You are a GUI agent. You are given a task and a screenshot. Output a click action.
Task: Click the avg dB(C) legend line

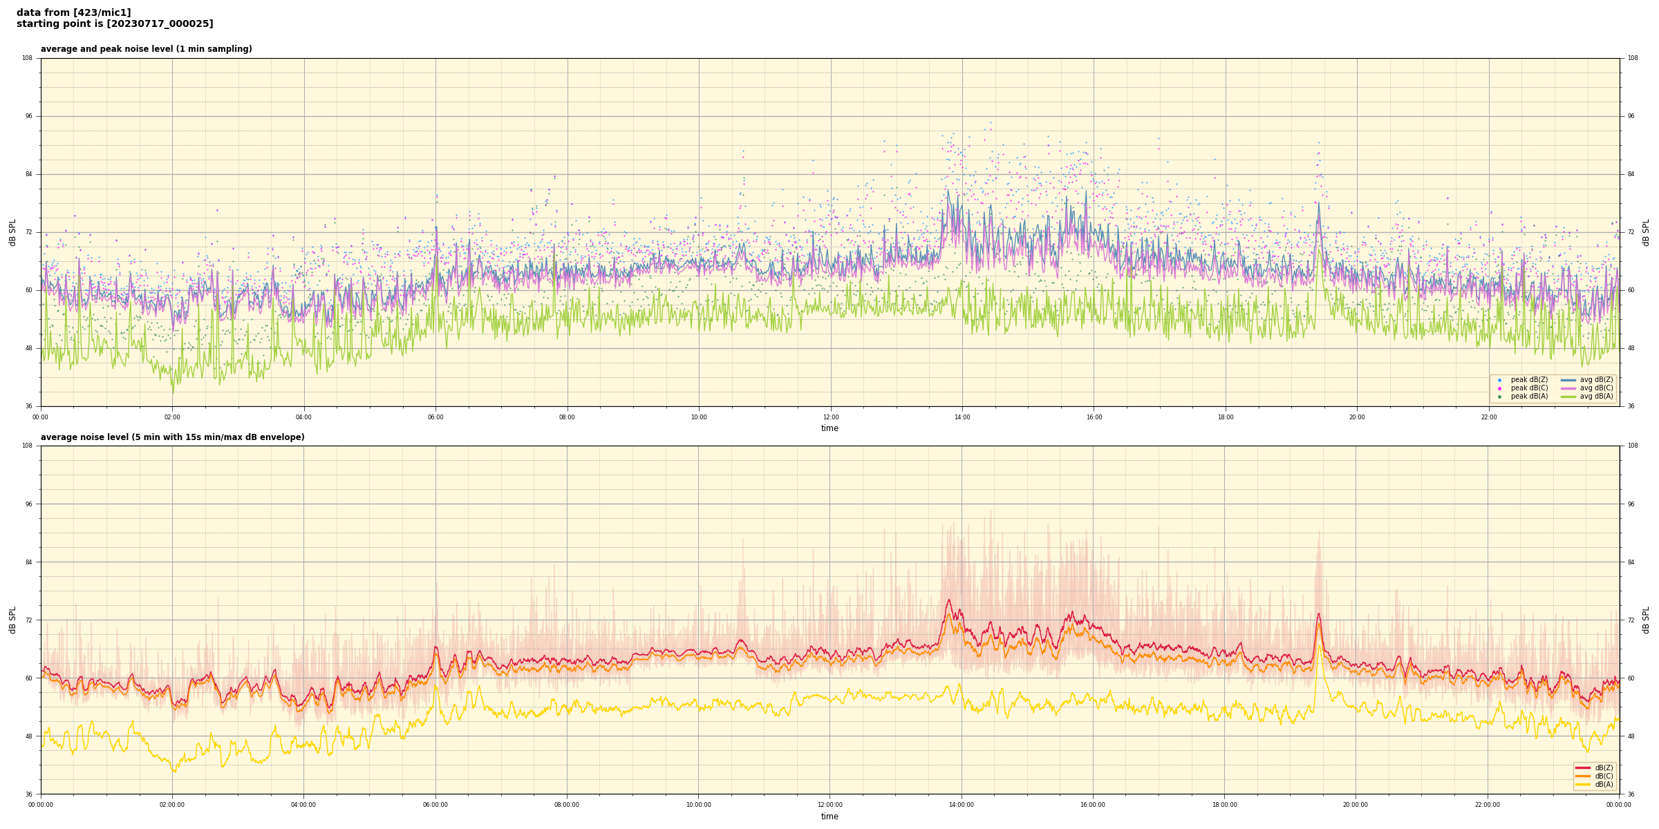(x=1568, y=388)
